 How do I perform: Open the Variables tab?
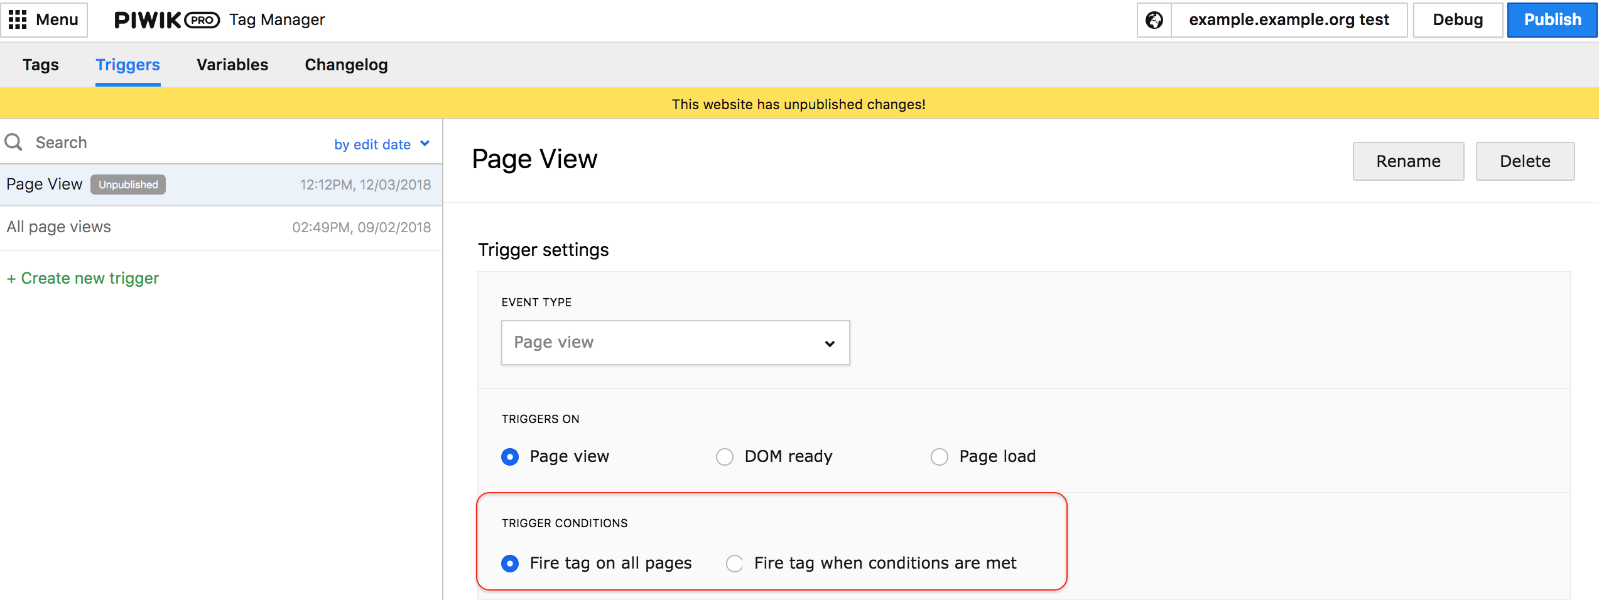232,65
